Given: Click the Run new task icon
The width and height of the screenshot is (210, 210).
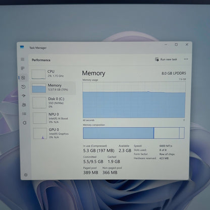Looking at the screenshot, I should click(x=157, y=60).
